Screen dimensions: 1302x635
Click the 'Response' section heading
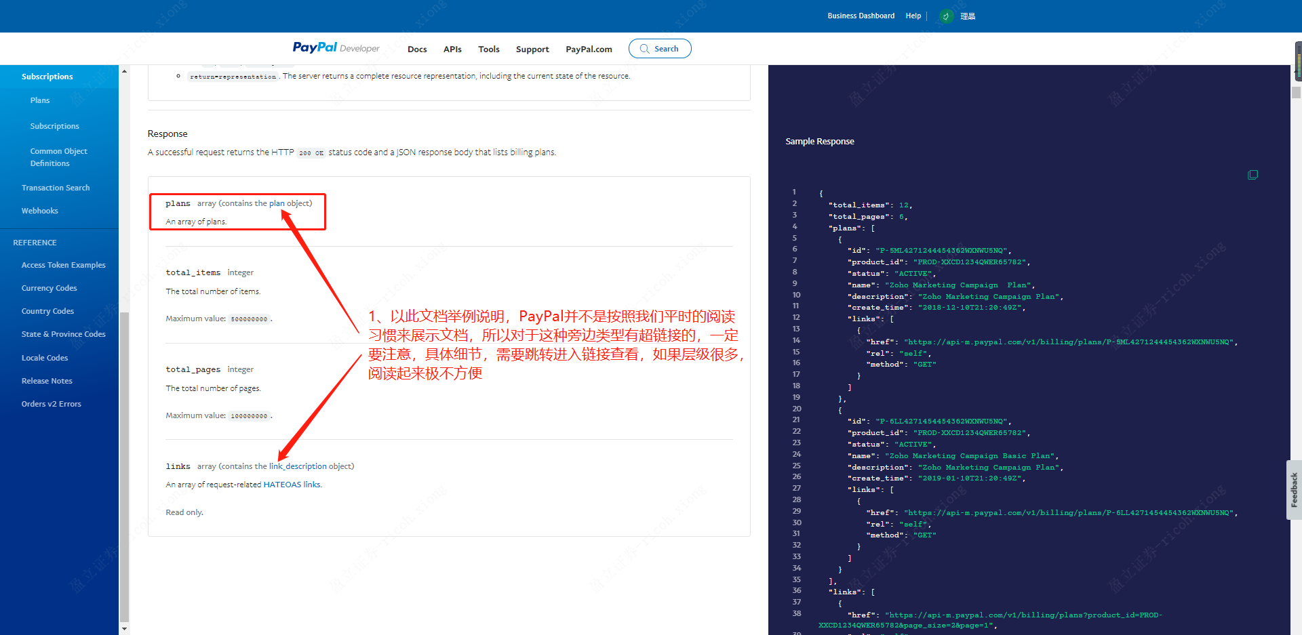tap(167, 134)
